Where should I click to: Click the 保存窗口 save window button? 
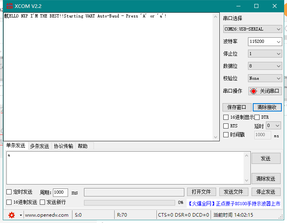pyautogui.click(x=237, y=107)
